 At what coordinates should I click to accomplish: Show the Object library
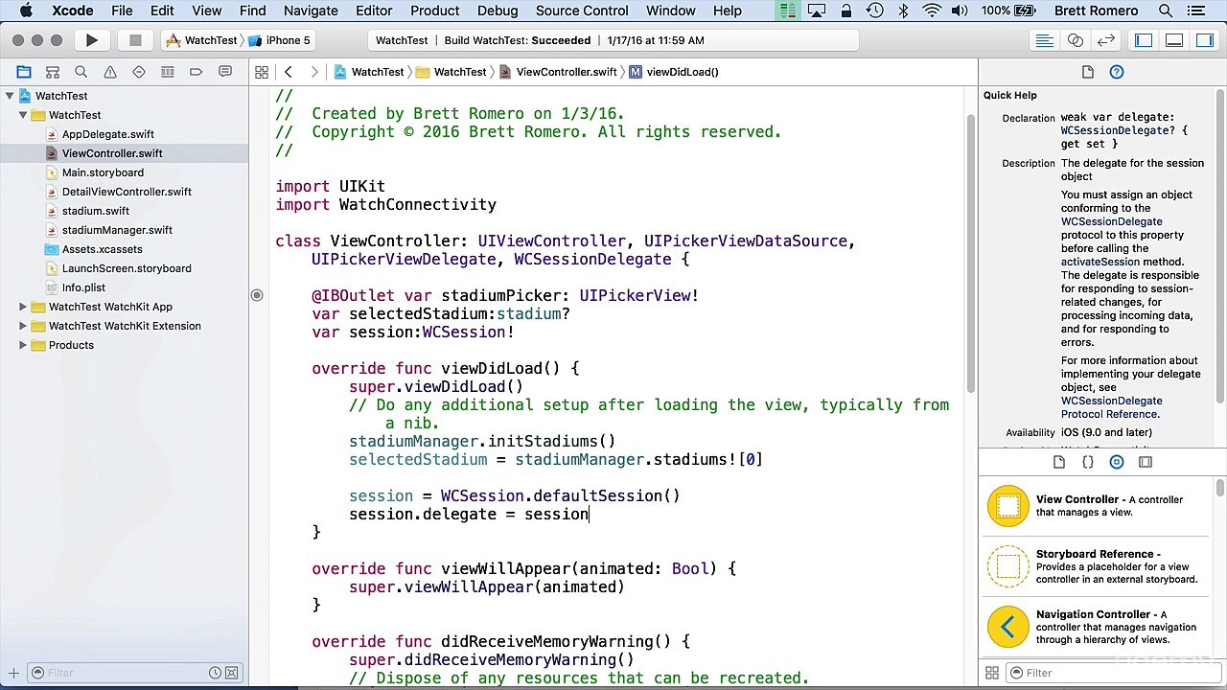coord(1117,462)
